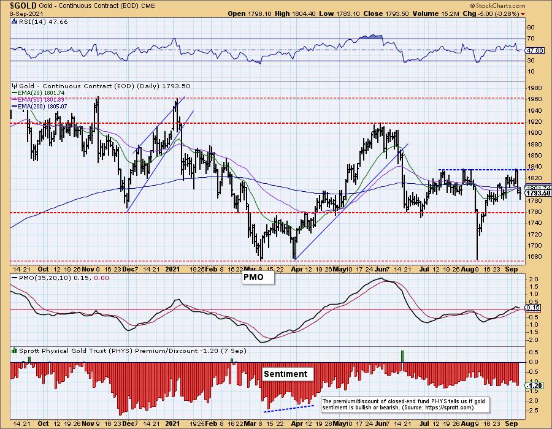Click the Volume value 15.2M
The width and height of the screenshot is (552, 429).
coord(449,13)
